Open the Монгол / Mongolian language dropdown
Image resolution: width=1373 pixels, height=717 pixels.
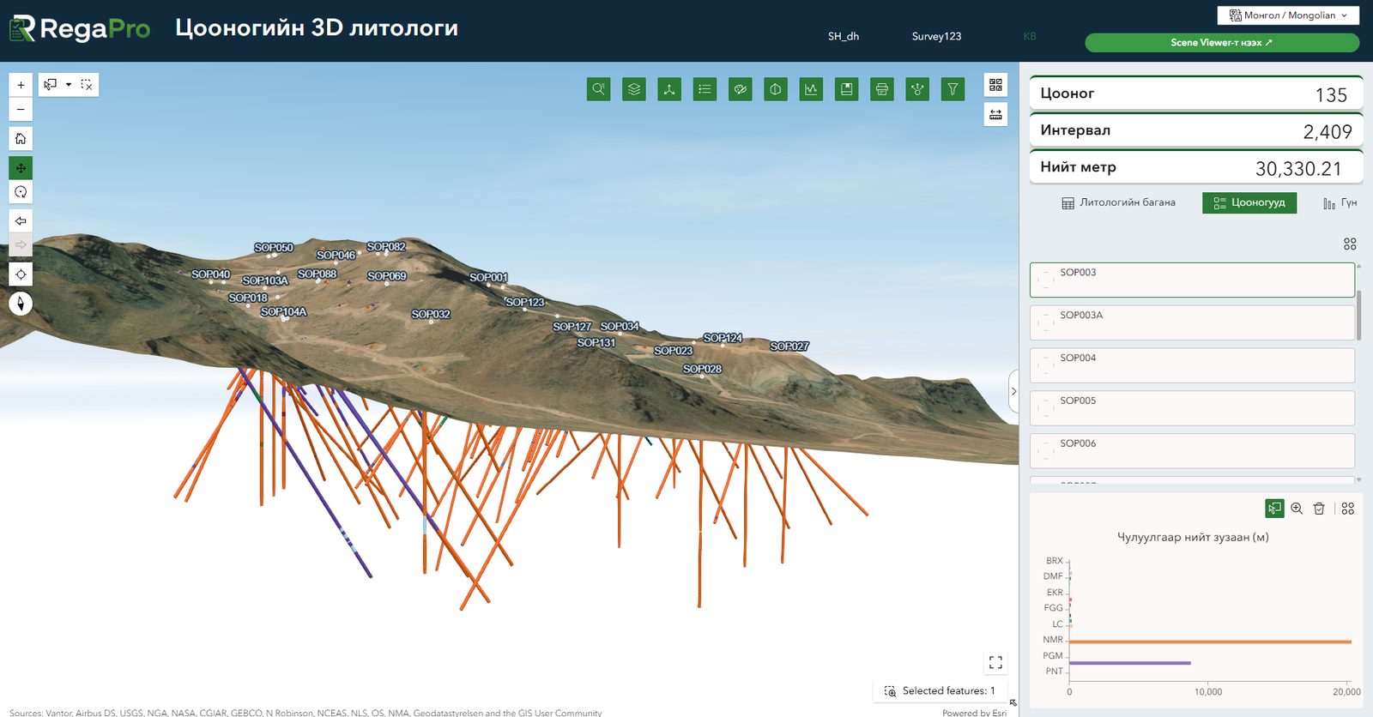(1288, 15)
